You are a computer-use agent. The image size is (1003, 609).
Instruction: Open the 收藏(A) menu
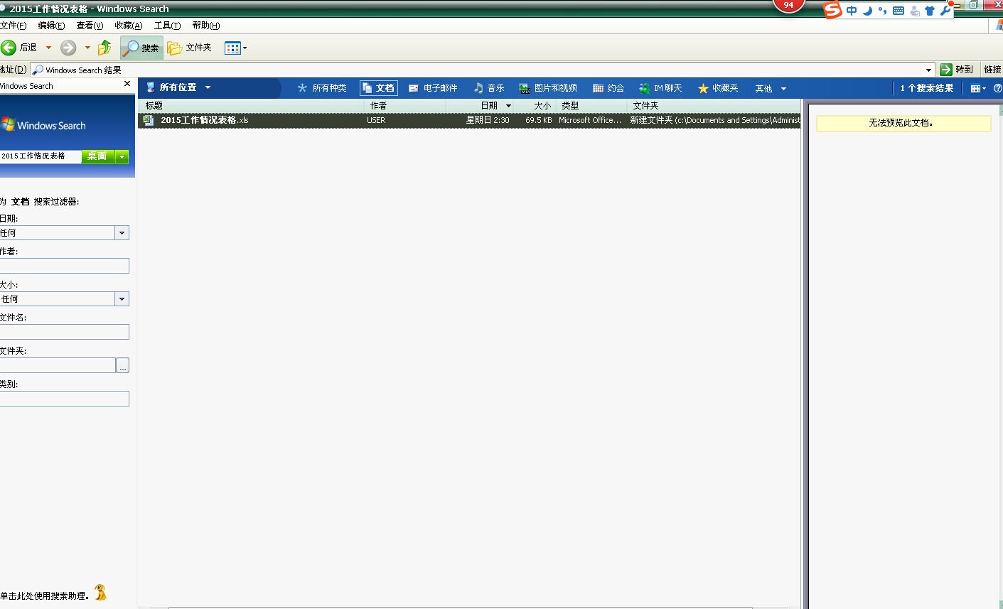[129, 26]
